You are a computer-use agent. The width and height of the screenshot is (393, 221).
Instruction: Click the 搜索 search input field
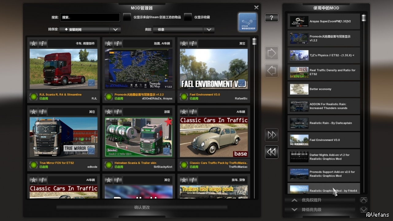coord(90,17)
